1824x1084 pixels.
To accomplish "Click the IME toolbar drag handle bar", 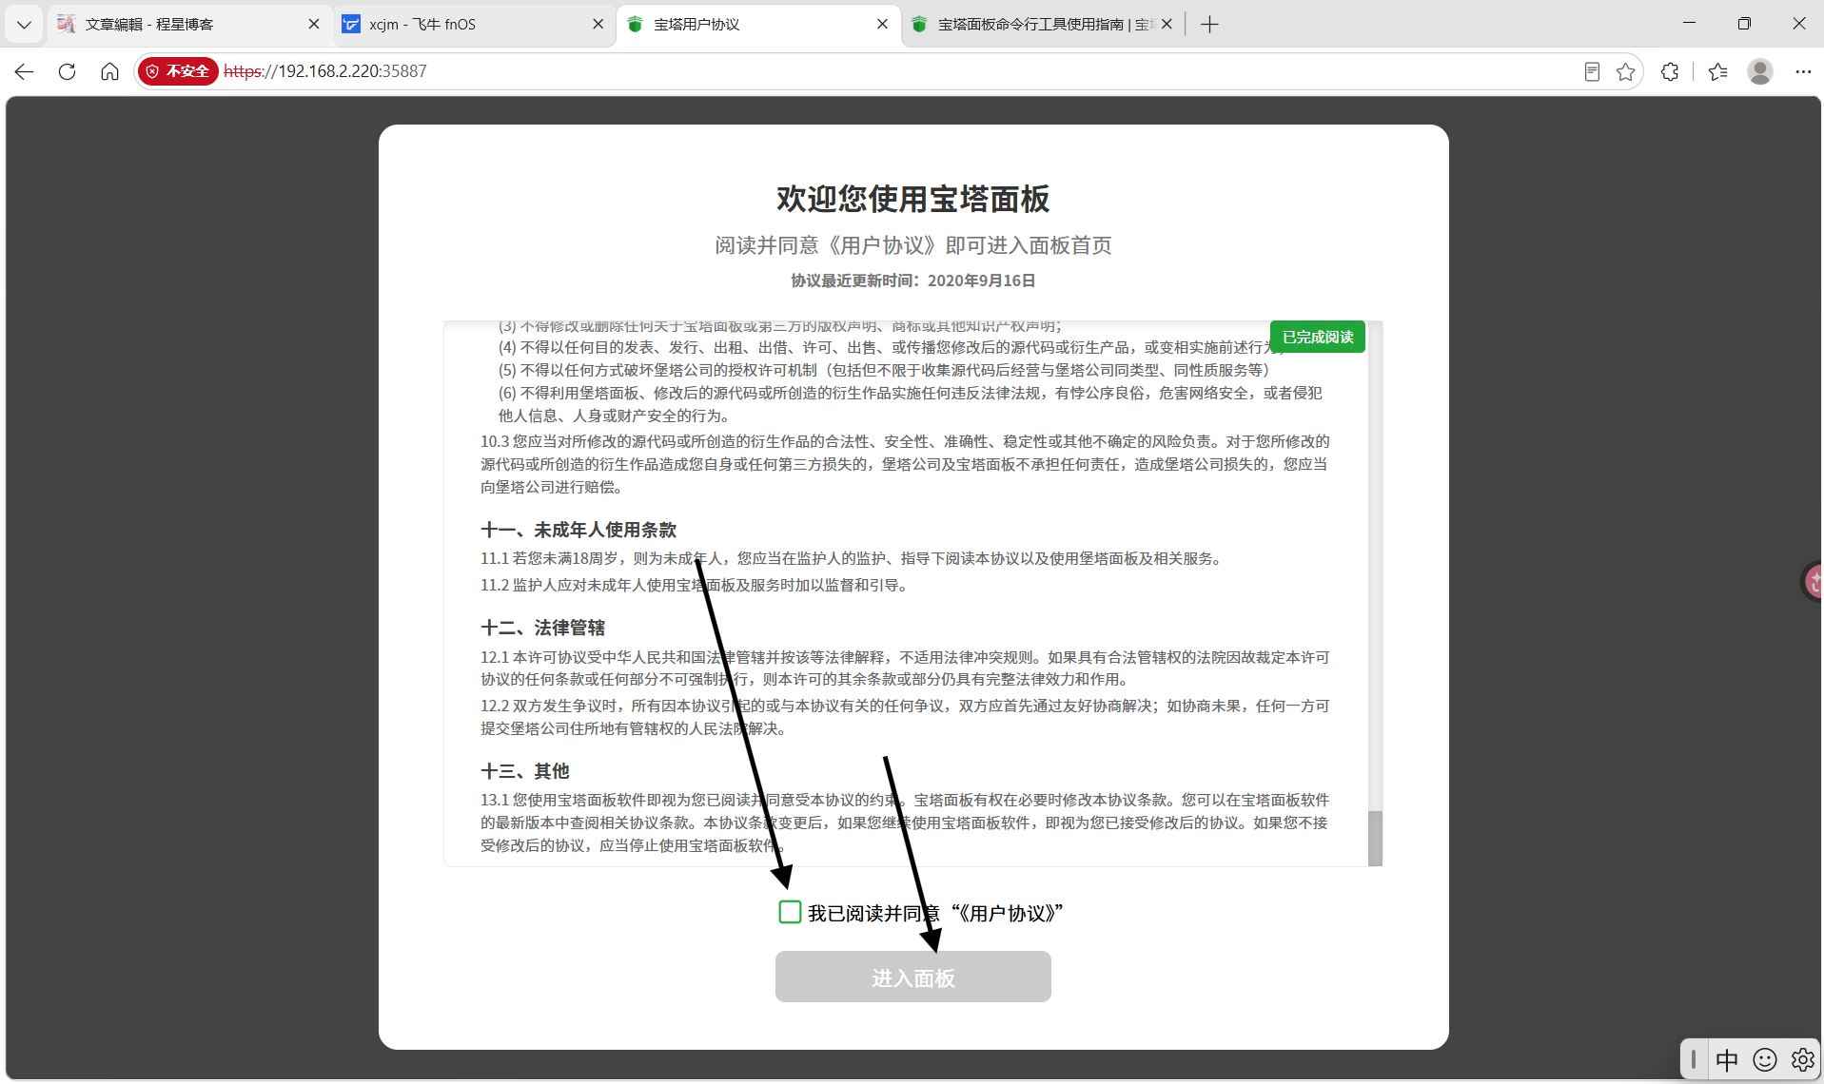I will 1694,1059.
